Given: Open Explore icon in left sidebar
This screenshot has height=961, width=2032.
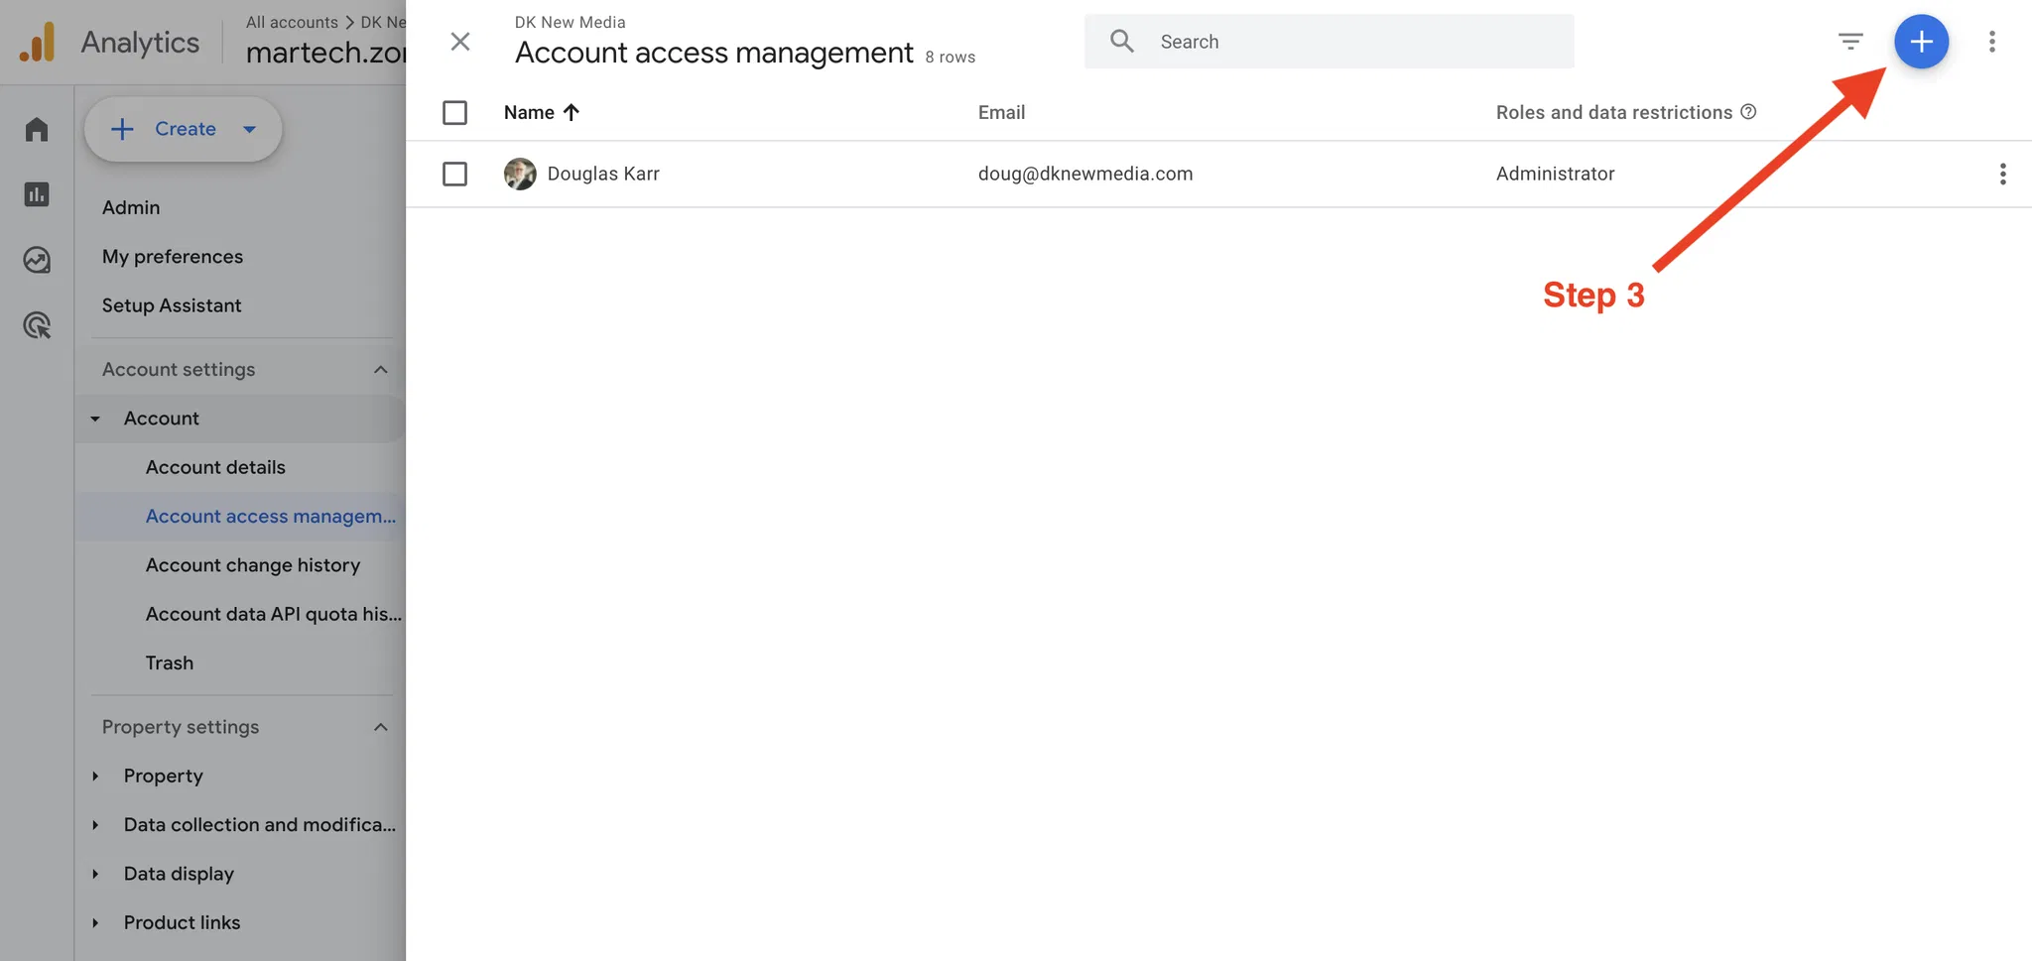Looking at the screenshot, I should point(37,260).
